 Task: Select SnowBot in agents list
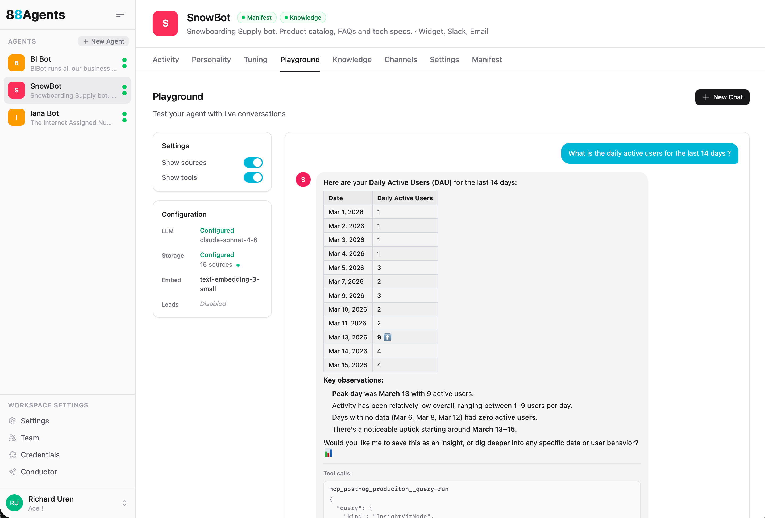point(67,90)
